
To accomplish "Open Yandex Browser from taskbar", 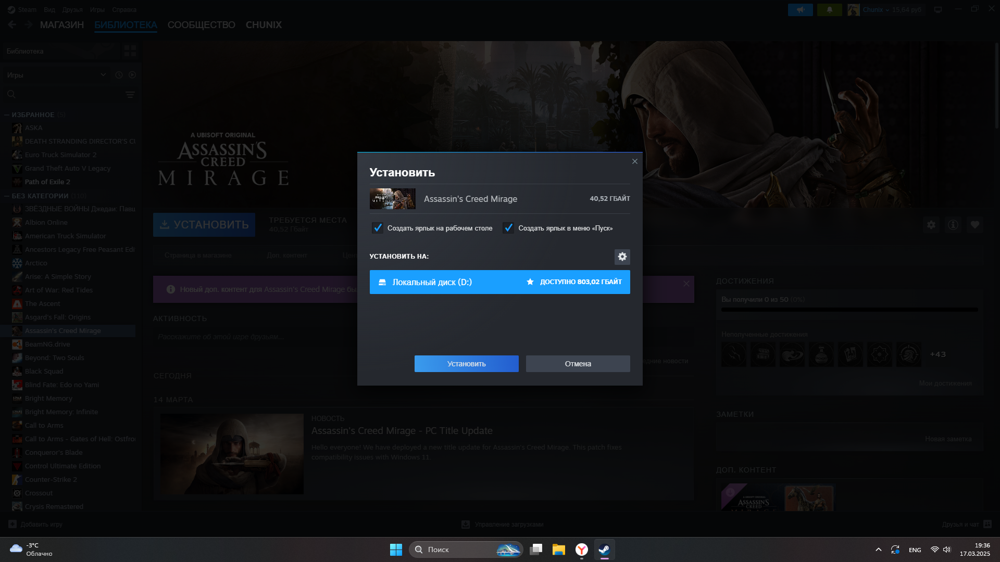I will [x=582, y=550].
